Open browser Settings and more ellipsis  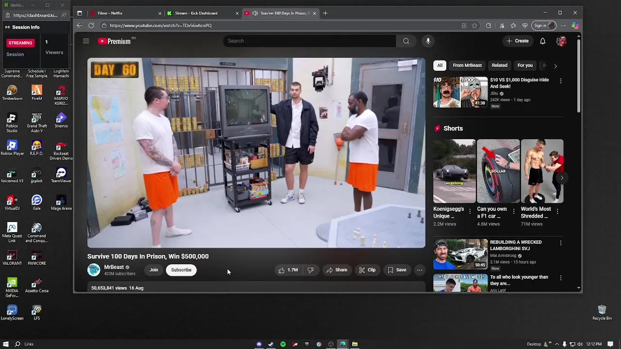point(563,26)
